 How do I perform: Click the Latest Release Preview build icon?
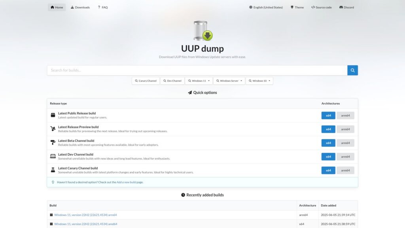click(x=53, y=129)
